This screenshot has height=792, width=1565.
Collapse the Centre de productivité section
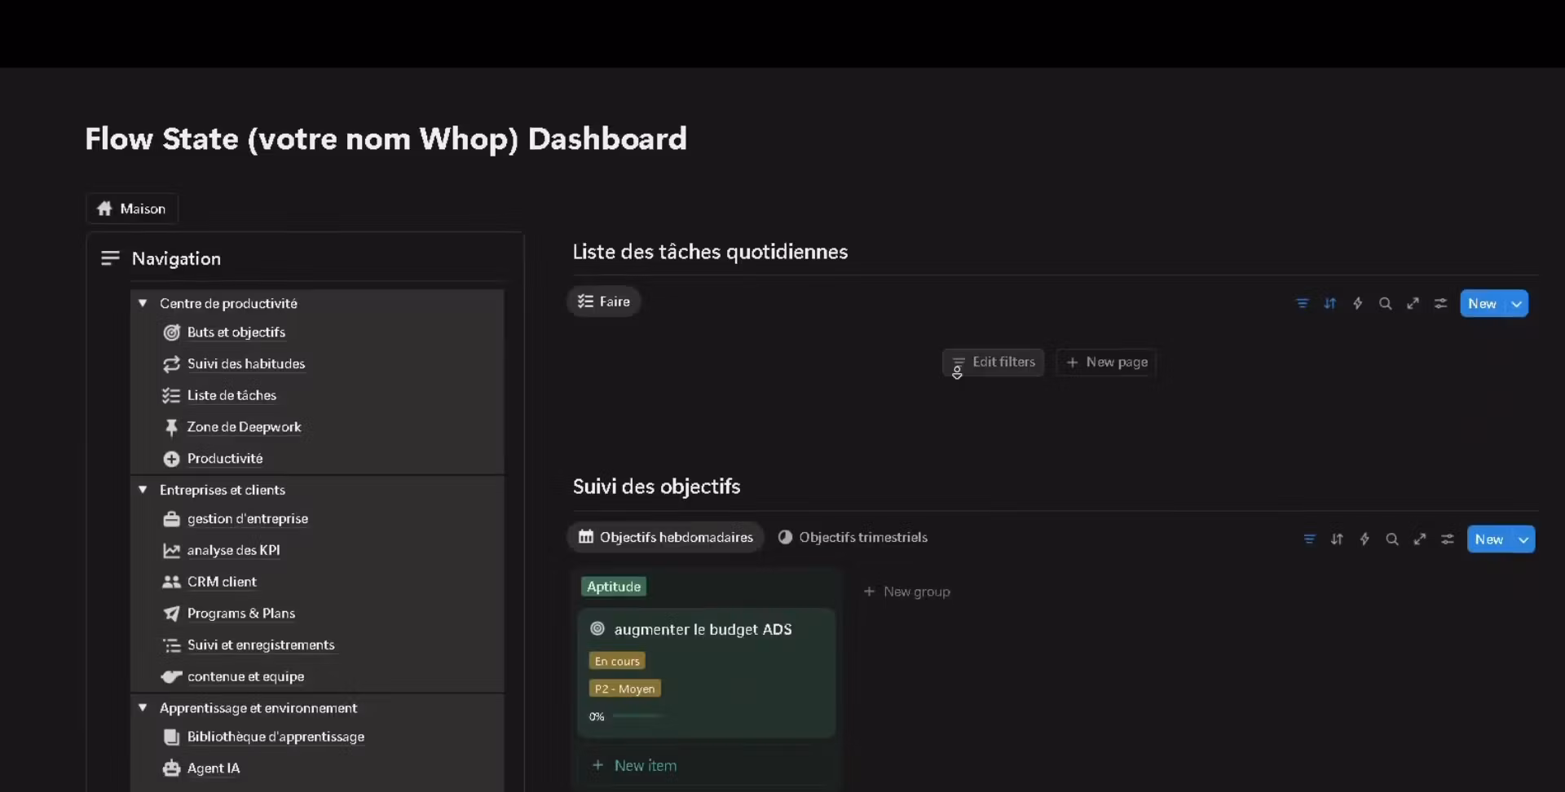pyautogui.click(x=143, y=303)
